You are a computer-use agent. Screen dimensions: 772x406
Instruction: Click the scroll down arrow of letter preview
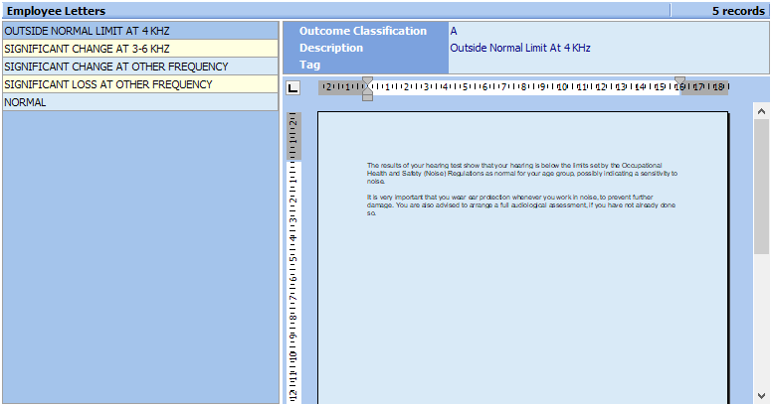(x=761, y=396)
